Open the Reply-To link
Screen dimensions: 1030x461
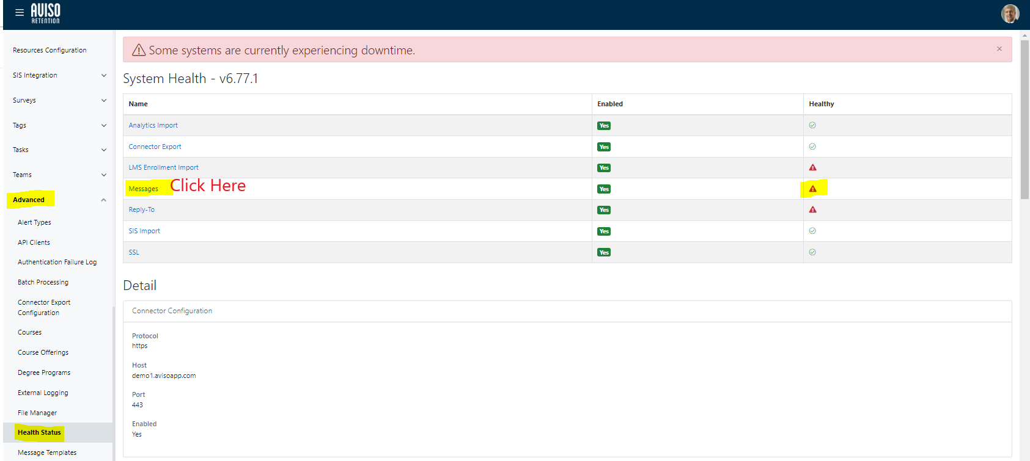pos(141,209)
